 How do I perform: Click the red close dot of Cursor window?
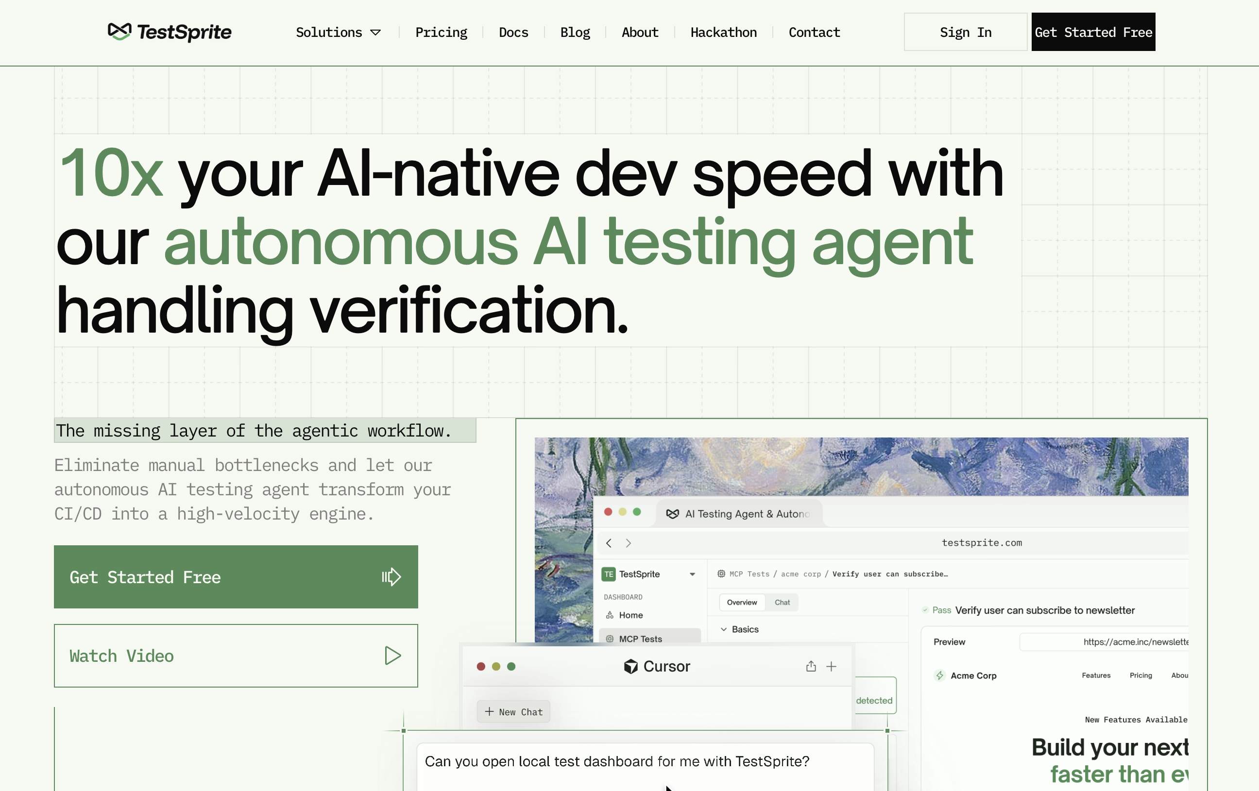481,666
